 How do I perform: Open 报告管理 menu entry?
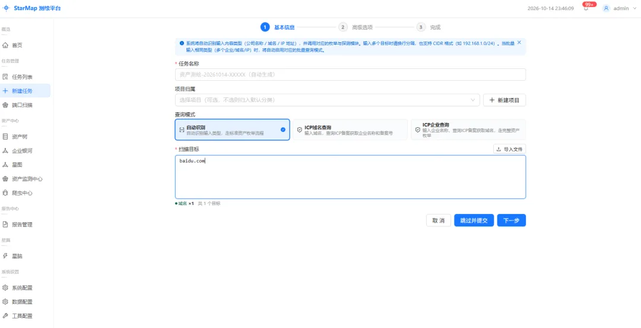pos(26,224)
